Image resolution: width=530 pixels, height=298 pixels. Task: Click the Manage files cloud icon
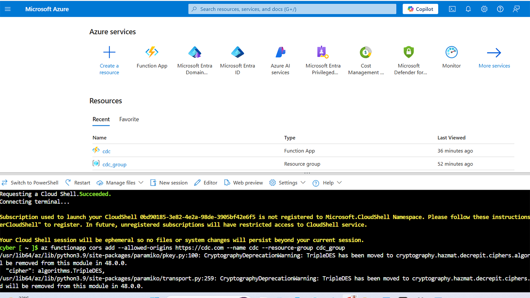[100, 183]
